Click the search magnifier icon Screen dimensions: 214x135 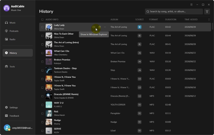pos(148,11)
